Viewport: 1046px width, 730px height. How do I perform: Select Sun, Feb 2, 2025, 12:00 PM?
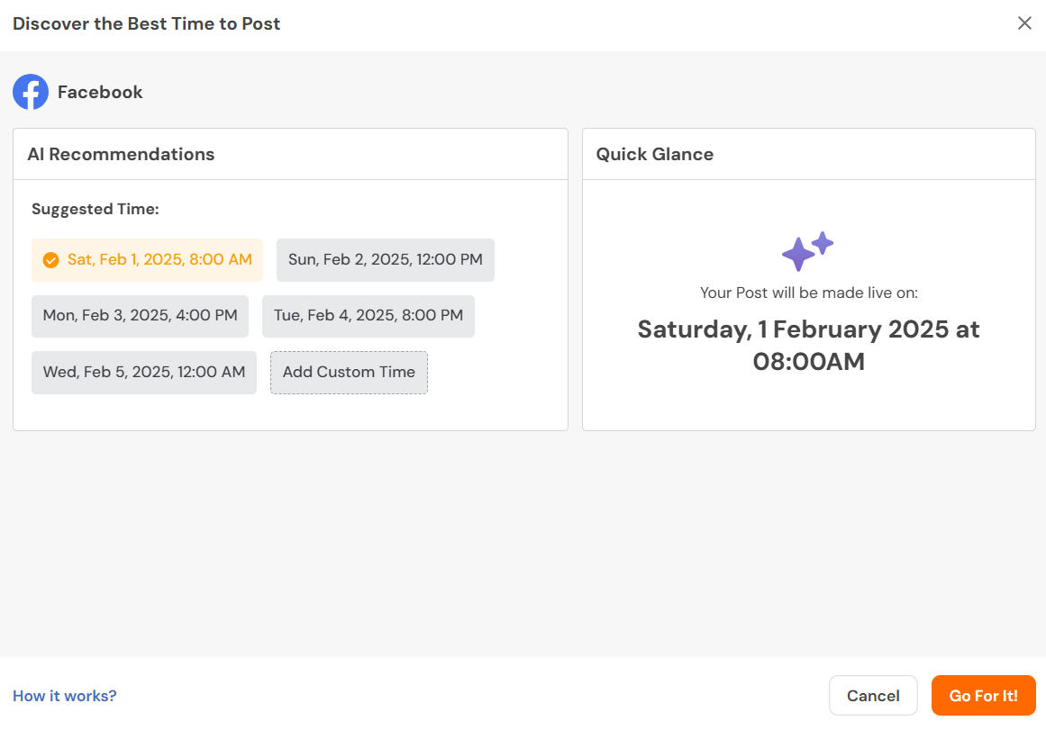tap(386, 260)
